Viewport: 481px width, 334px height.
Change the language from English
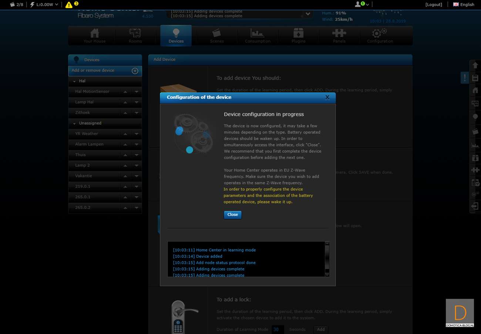[x=464, y=4]
